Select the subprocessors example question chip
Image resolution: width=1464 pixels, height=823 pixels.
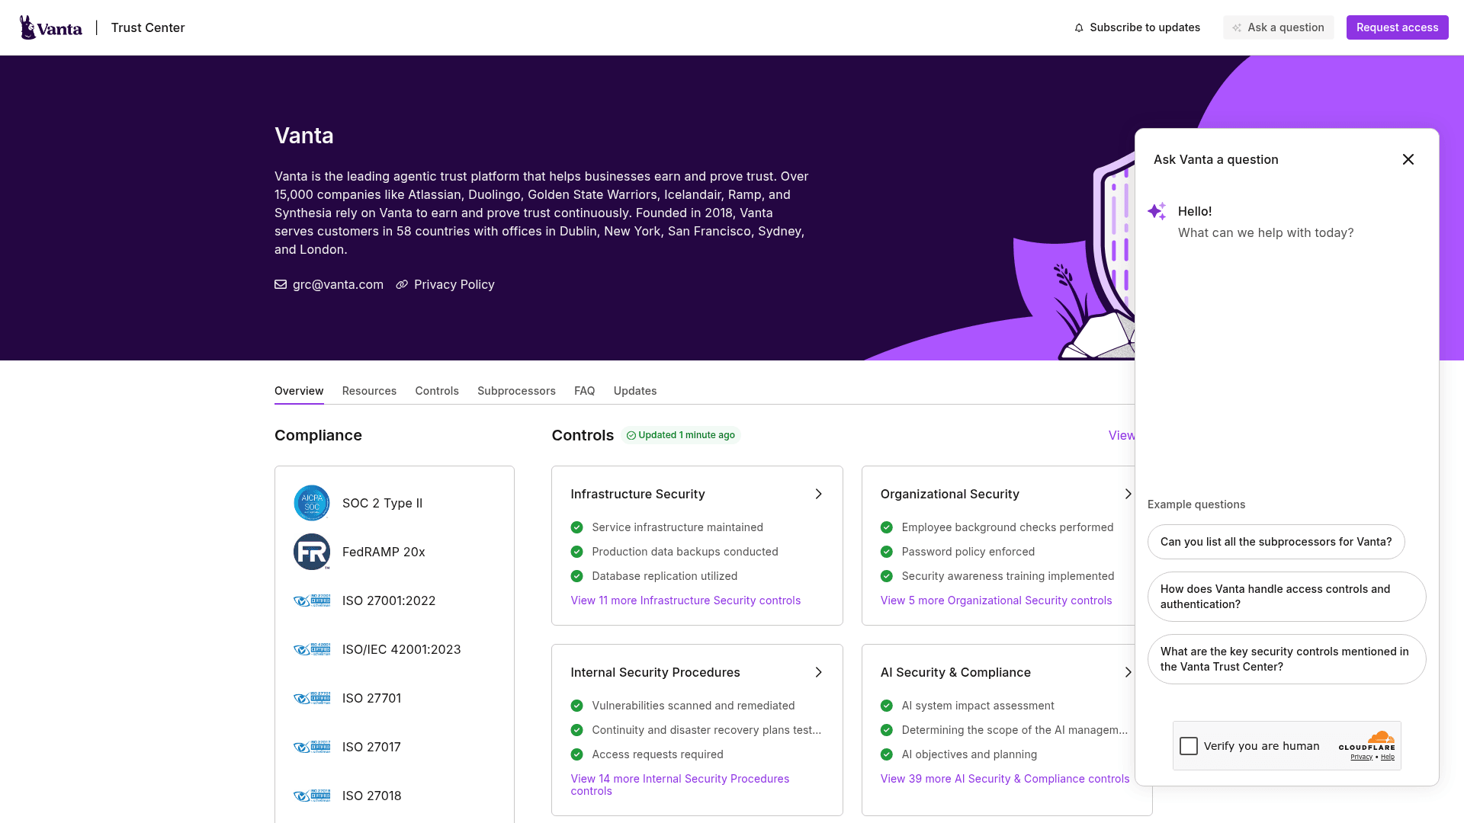coord(1276,542)
